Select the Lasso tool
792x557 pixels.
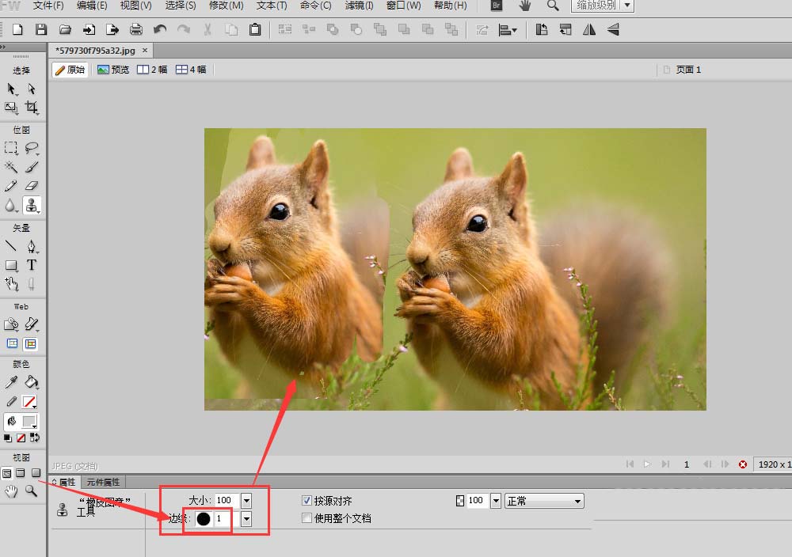click(32, 147)
